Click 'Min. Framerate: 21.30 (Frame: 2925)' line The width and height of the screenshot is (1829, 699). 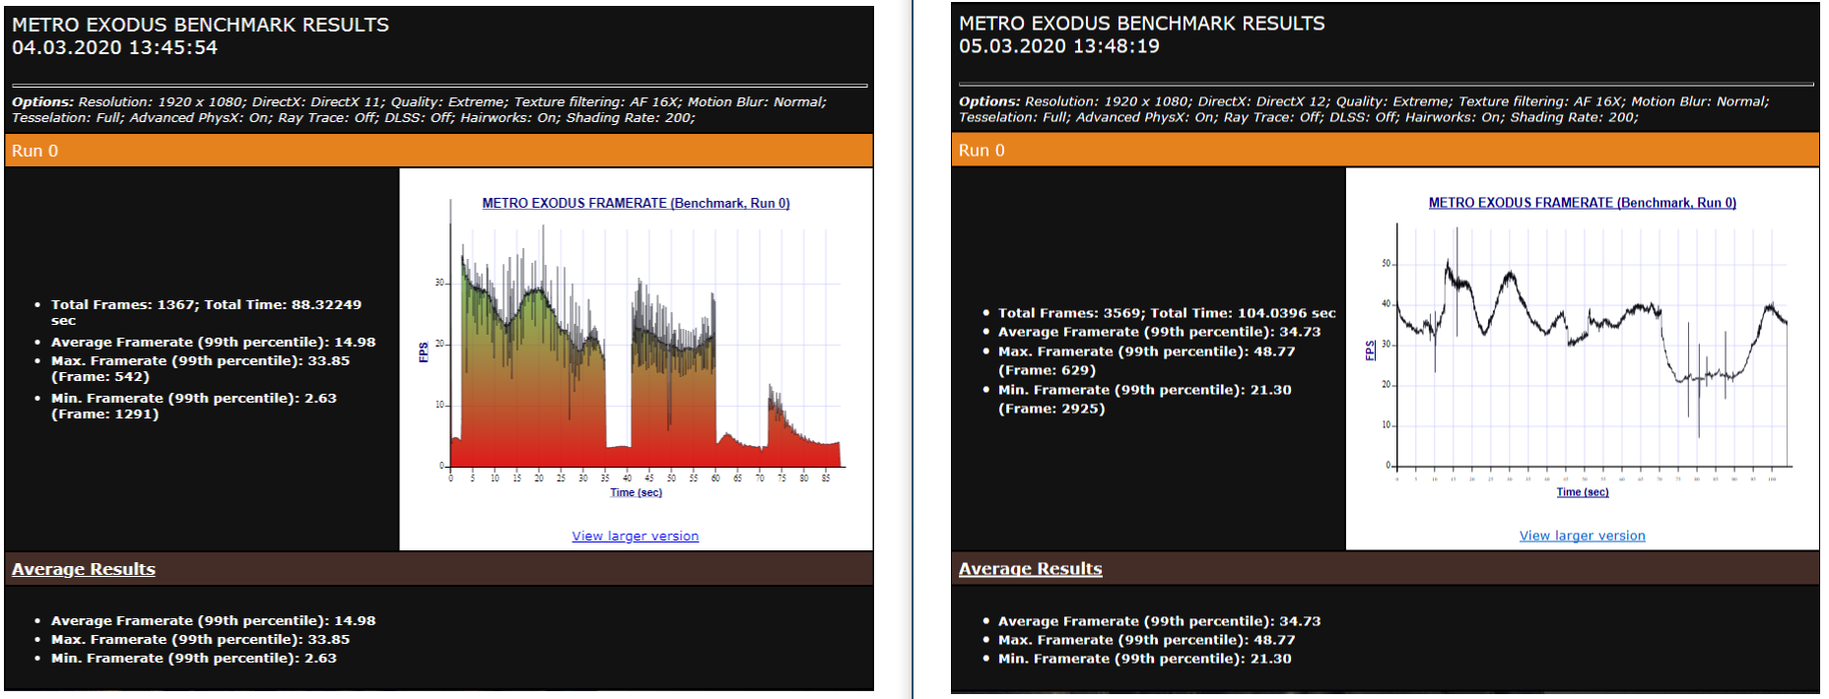1145,399
